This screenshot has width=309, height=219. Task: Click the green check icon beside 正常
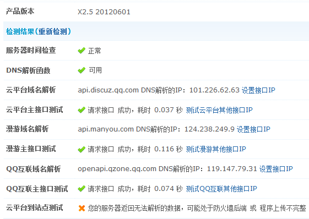[82, 51]
